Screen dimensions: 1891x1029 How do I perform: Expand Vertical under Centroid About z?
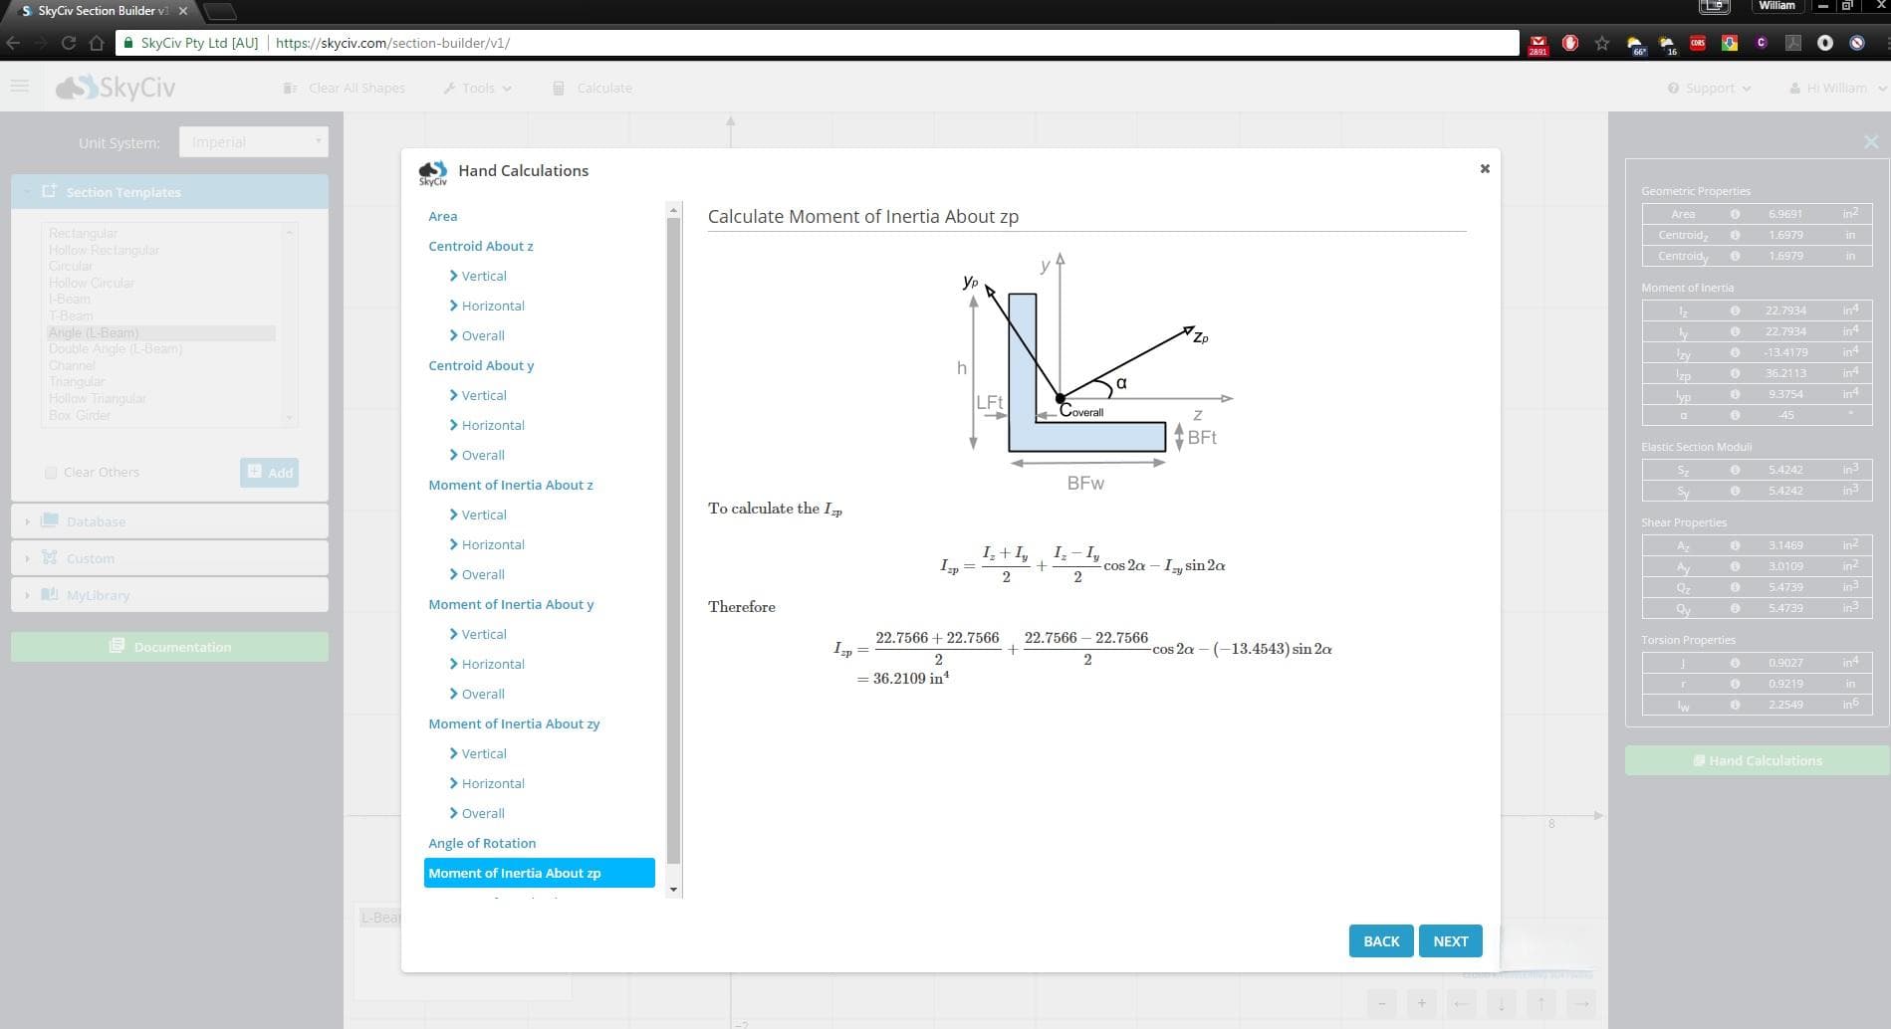coord(478,276)
